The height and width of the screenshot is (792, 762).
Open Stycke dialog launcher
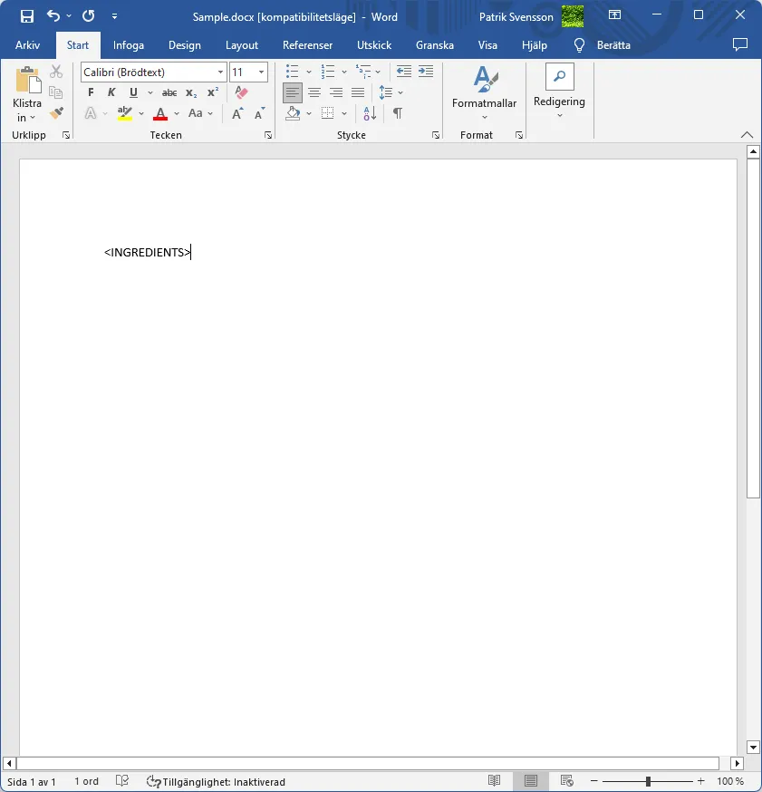pyautogui.click(x=435, y=135)
